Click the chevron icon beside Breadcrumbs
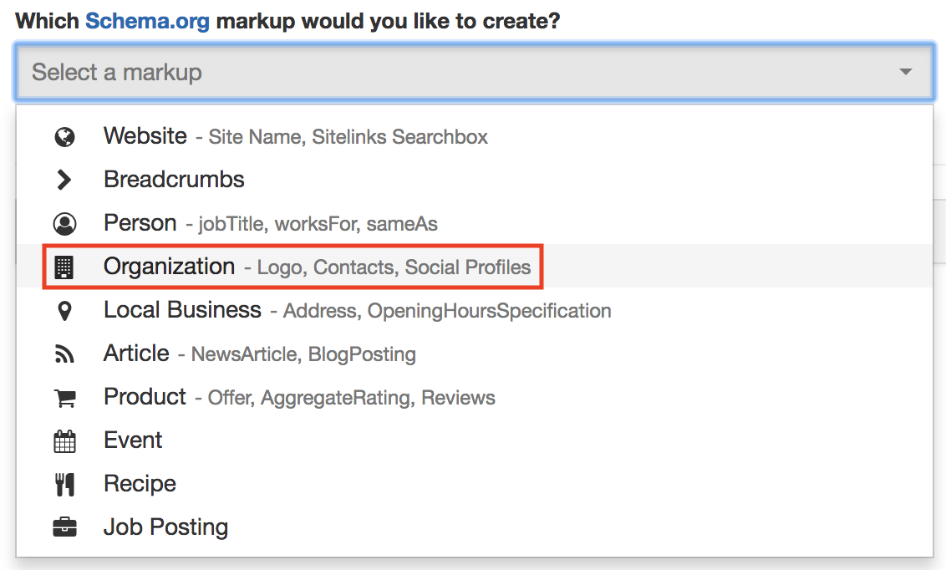This screenshot has width=946, height=570. pos(64,180)
